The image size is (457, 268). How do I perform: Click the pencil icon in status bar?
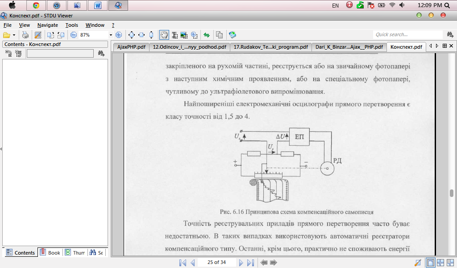[x=418, y=263]
